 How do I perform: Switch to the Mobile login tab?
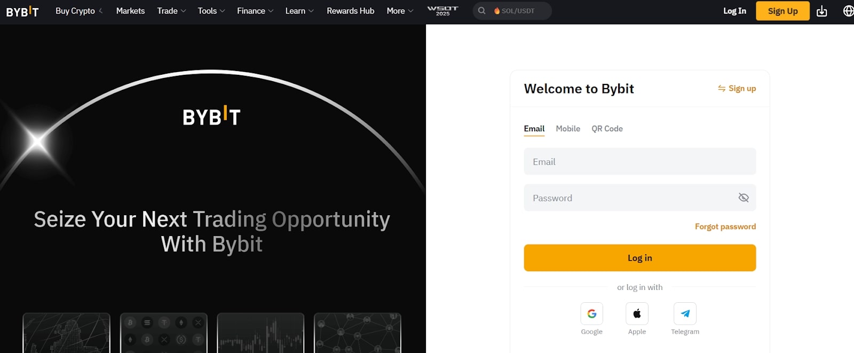click(568, 129)
